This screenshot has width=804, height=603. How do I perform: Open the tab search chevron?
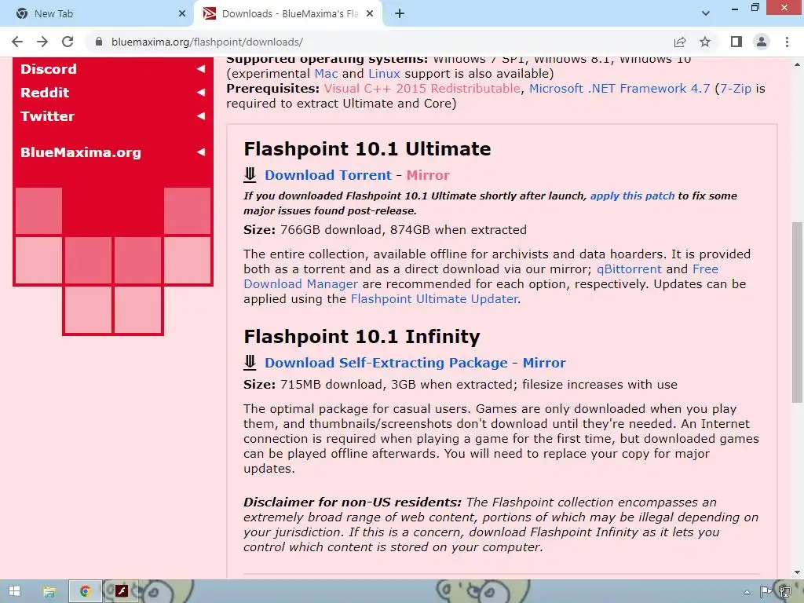(x=706, y=14)
